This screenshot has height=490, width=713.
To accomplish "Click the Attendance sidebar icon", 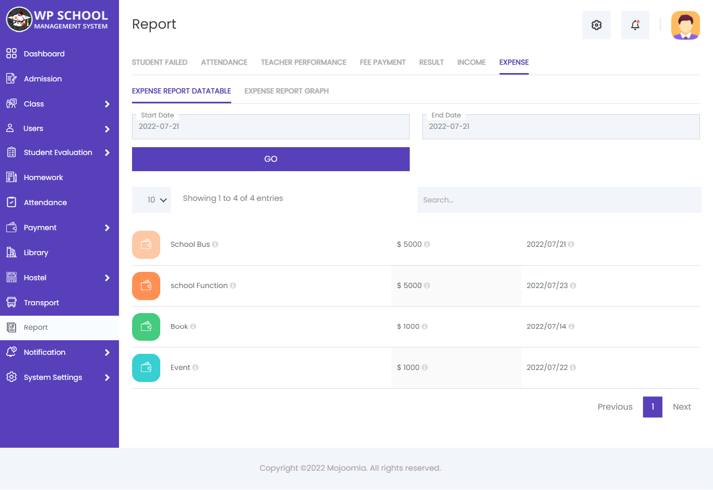I will 11,202.
